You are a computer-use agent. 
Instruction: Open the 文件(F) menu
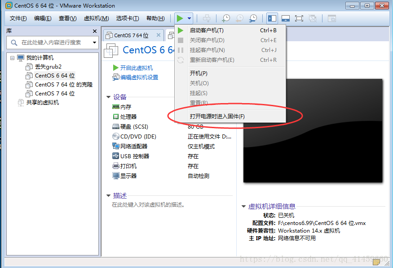click(x=18, y=18)
